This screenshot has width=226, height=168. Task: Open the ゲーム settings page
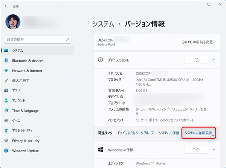click(38, 121)
